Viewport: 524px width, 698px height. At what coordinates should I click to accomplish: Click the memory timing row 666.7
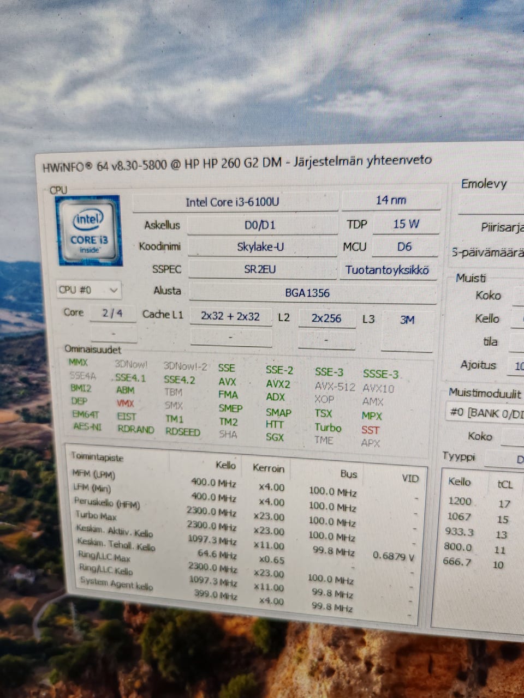(x=457, y=561)
